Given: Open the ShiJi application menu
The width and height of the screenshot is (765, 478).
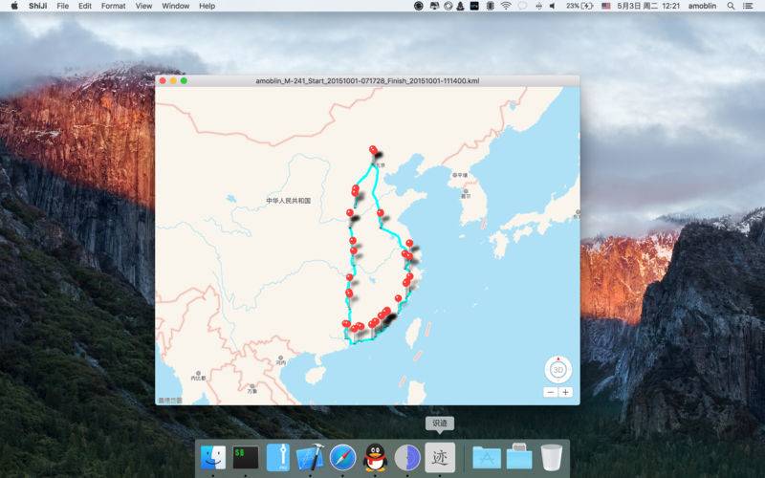Looking at the screenshot, I should click(x=37, y=6).
